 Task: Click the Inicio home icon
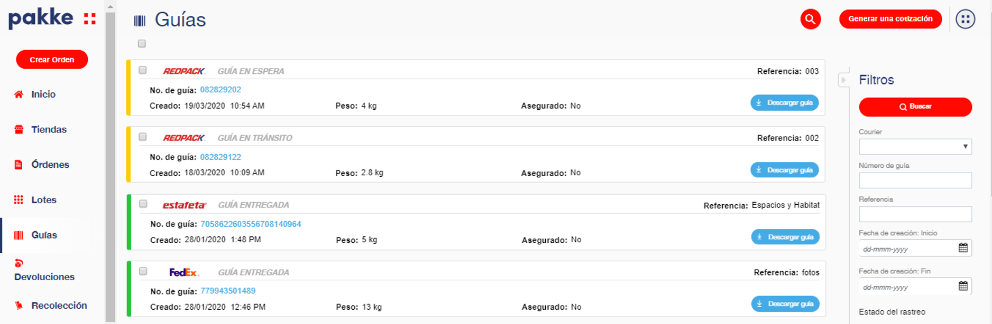[x=19, y=94]
